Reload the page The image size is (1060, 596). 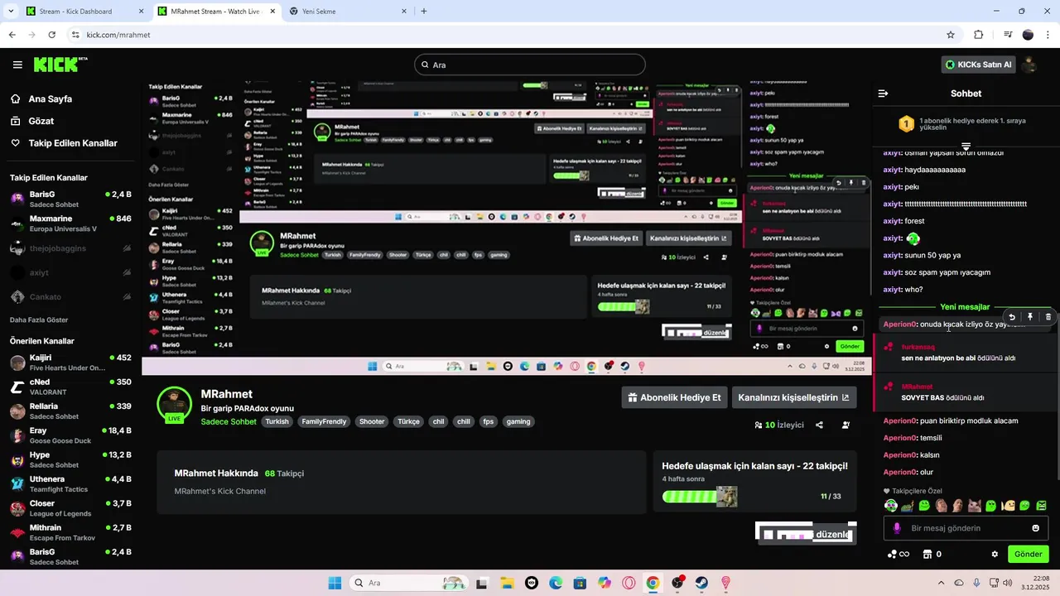pos(51,35)
